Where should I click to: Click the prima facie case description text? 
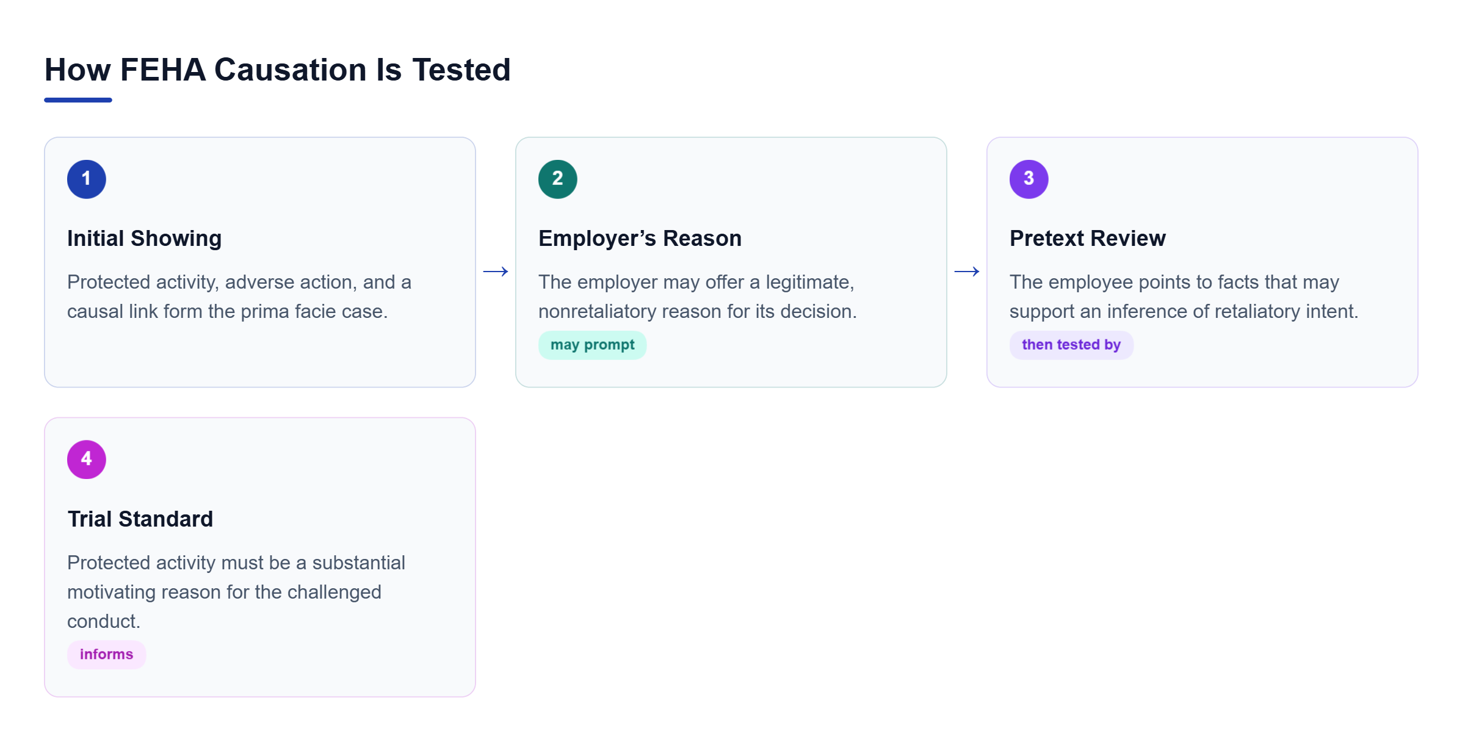pyautogui.click(x=239, y=297)
